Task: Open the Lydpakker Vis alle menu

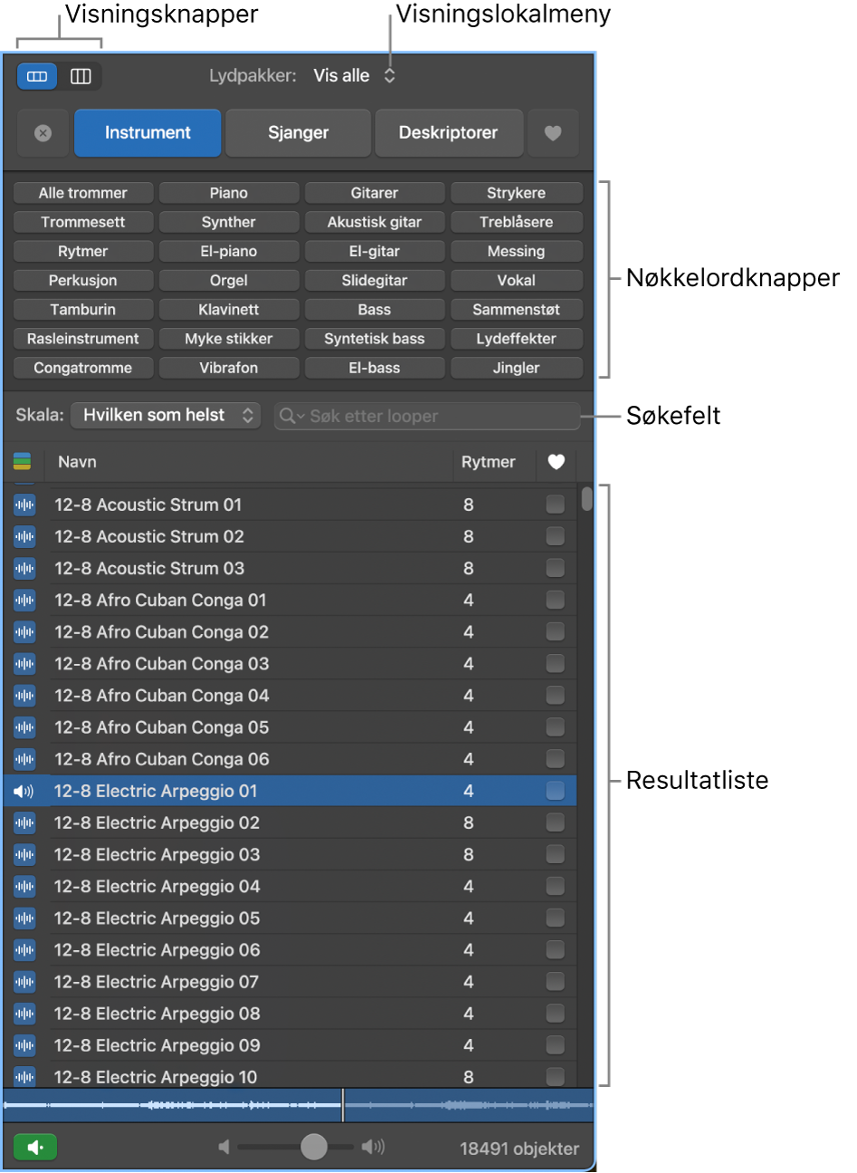Action: pyautogui.click(x=355, y=76)
